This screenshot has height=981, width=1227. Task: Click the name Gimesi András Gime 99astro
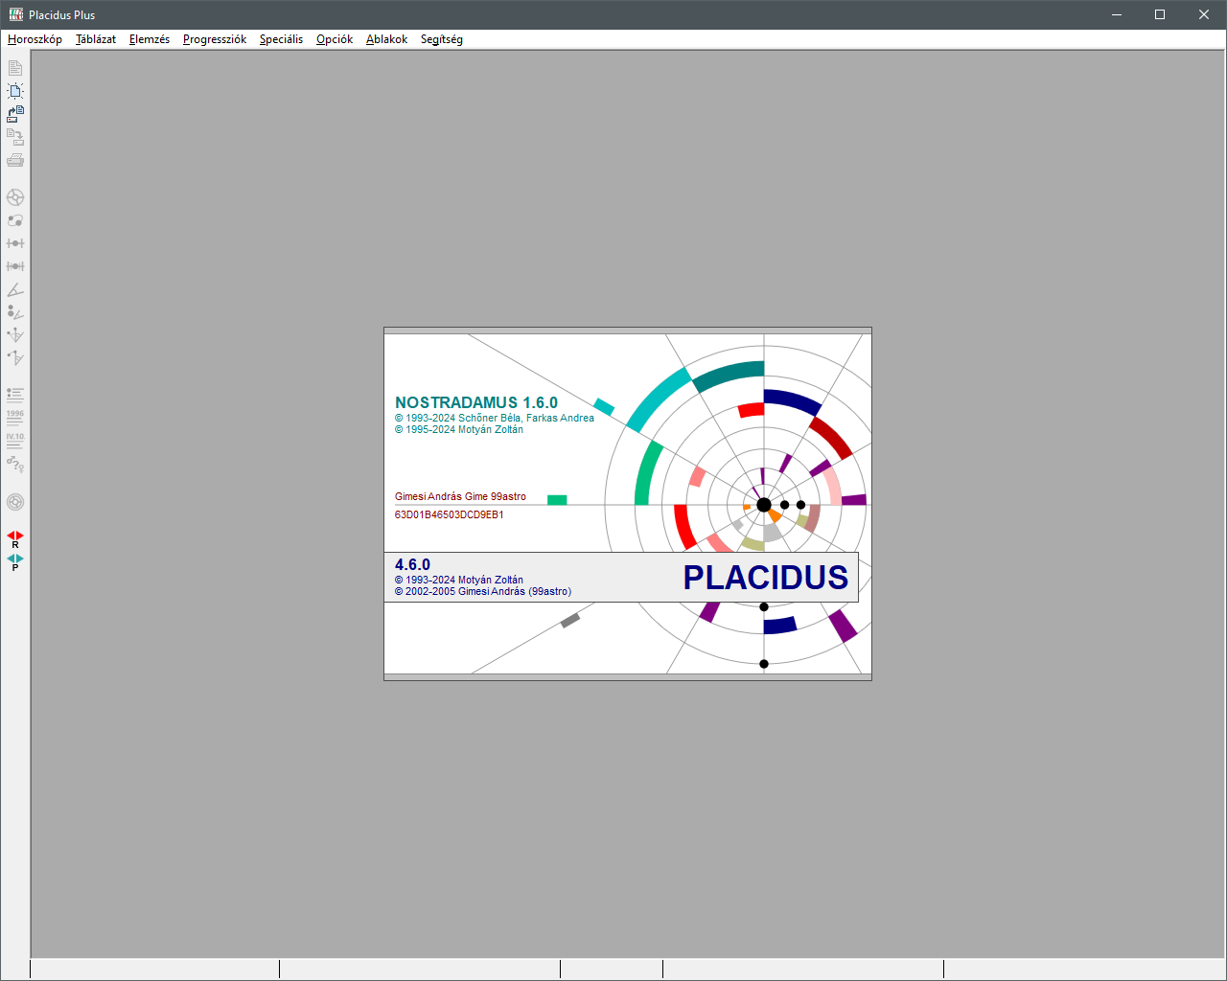click(x=460, y=496)
